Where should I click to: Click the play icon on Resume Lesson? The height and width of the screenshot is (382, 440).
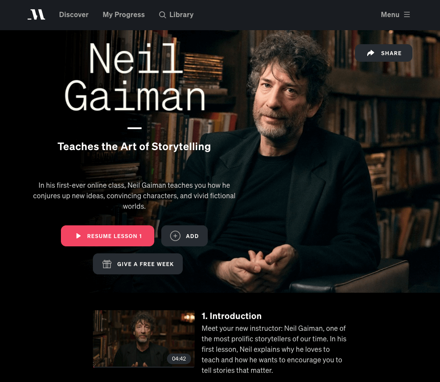pyautogui.click(x=78, y=236)
